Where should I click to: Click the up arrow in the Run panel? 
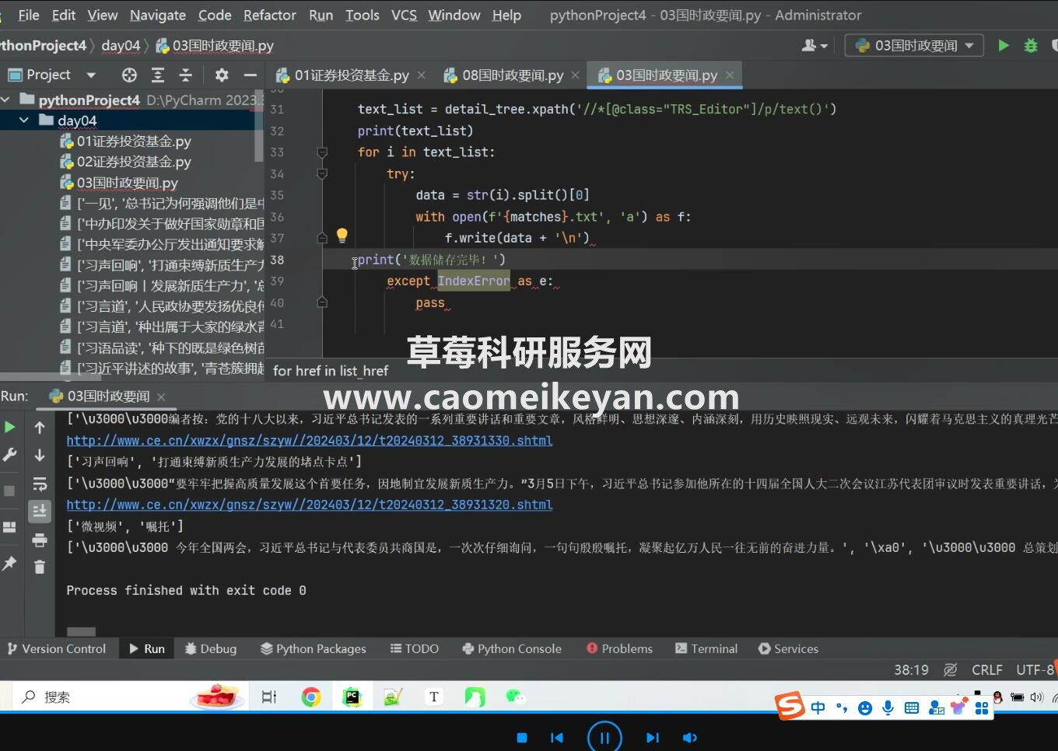(x=40, y=427)
